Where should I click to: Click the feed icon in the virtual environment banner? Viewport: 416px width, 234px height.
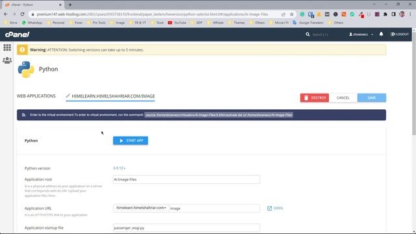23,115
